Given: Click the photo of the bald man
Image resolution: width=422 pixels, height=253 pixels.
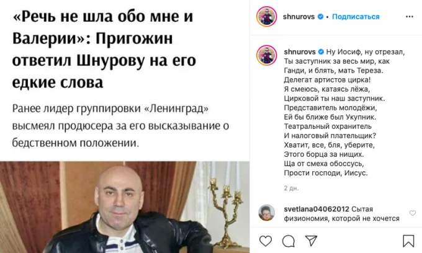Looking at the screenshot, I should 125,207.
